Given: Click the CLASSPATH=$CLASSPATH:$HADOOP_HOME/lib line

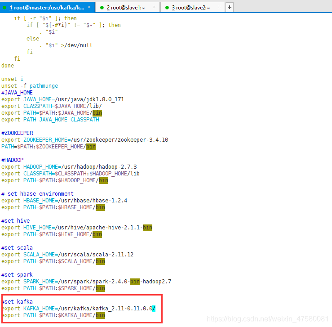Looking at the screenshot, I should [x=71, y=174].
